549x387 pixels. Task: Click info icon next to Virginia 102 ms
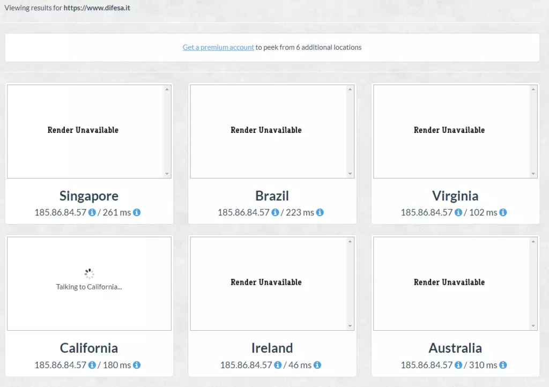pyautogui.click(x=503, y=213)
